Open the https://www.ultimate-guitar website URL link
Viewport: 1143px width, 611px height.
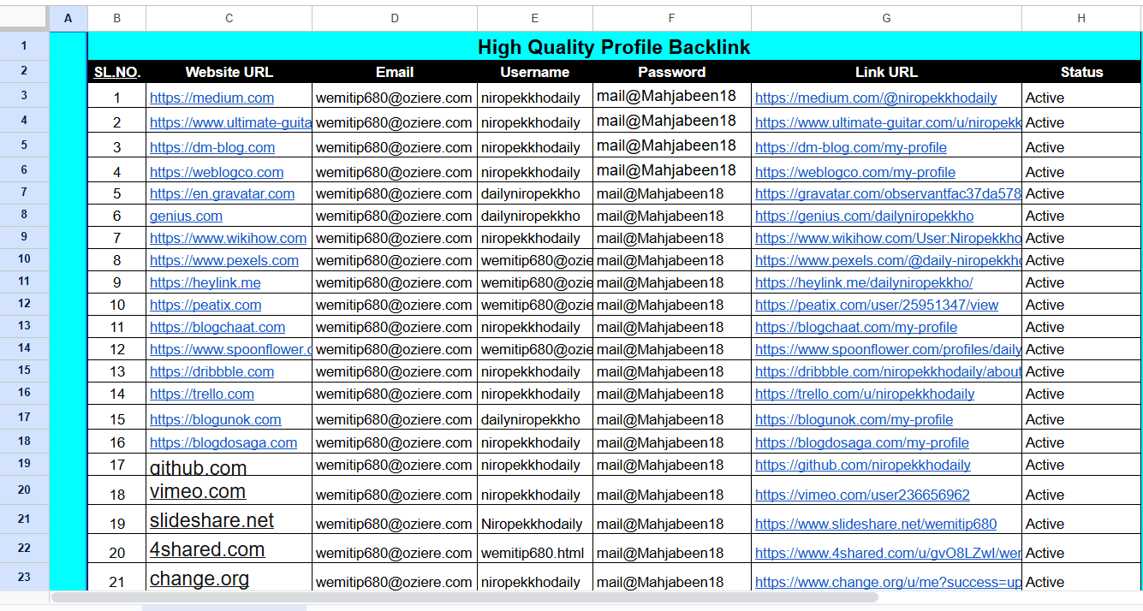[x=230, y=122]
